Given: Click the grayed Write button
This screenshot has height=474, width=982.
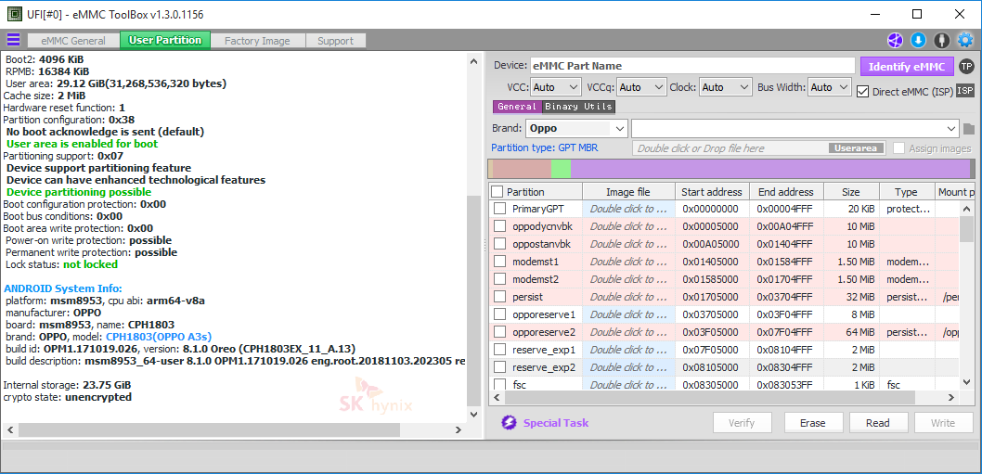Looking at the screenshot, I should coord(942,423).
